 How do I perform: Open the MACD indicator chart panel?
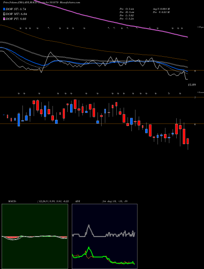tap(35, 236)
